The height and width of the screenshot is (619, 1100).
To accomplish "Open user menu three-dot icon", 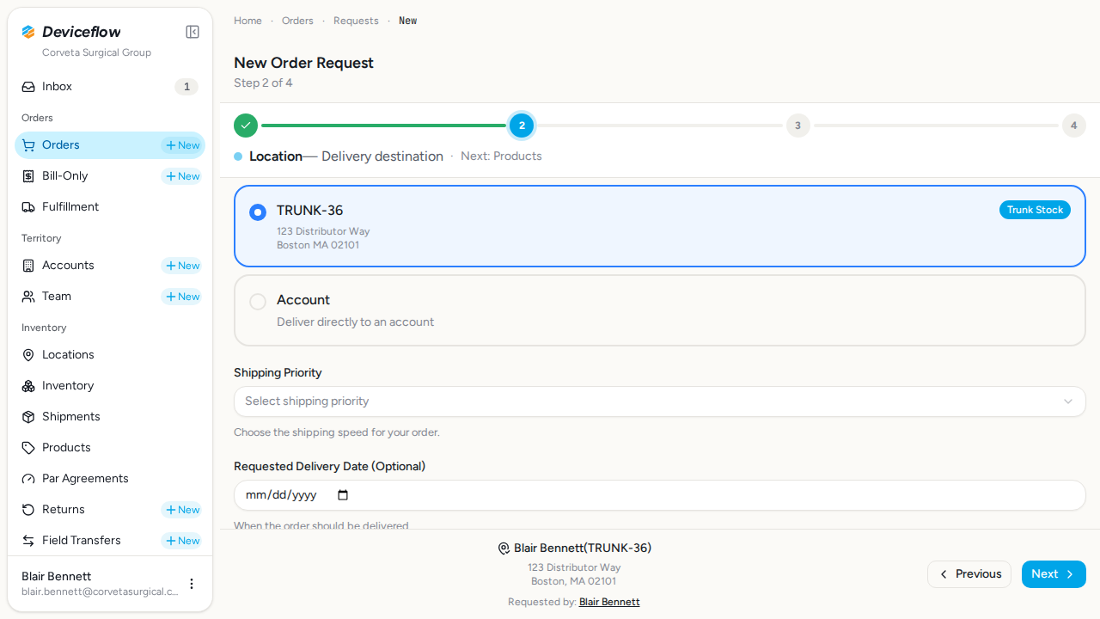I will pyautogui.click(x=192, y=584).
